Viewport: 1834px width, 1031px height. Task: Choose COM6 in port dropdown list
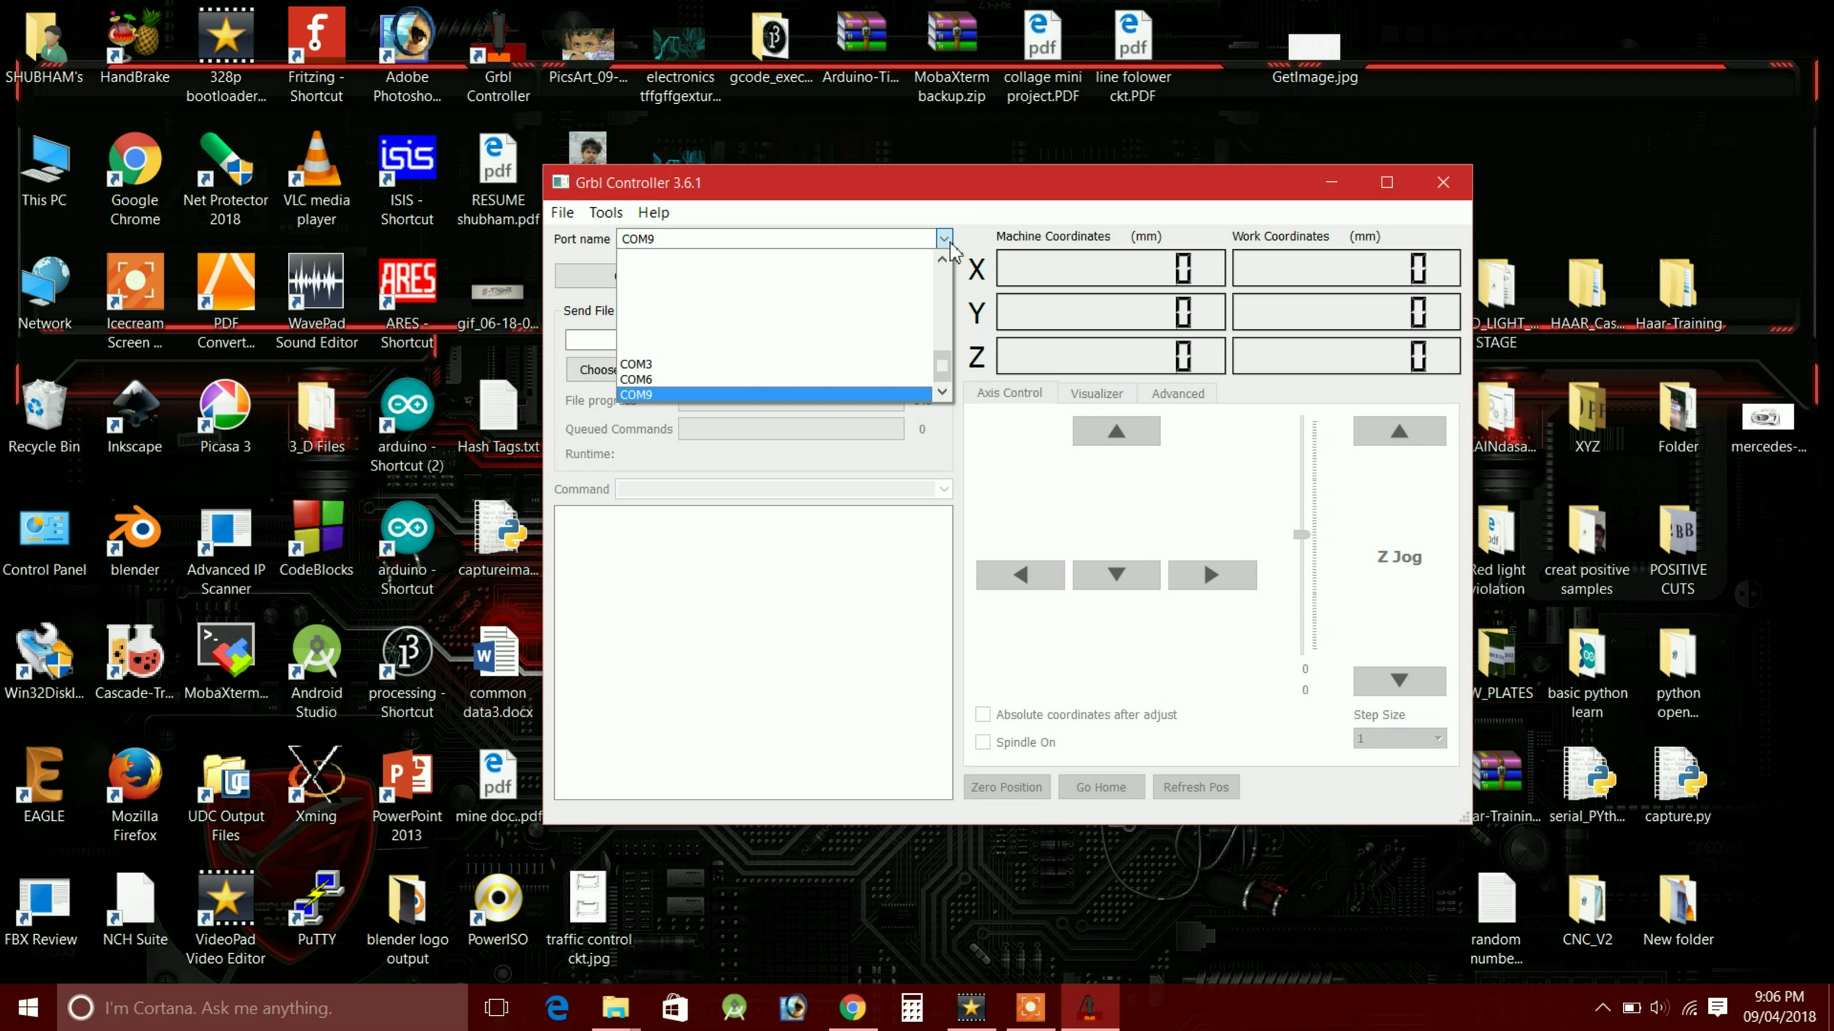637,380
